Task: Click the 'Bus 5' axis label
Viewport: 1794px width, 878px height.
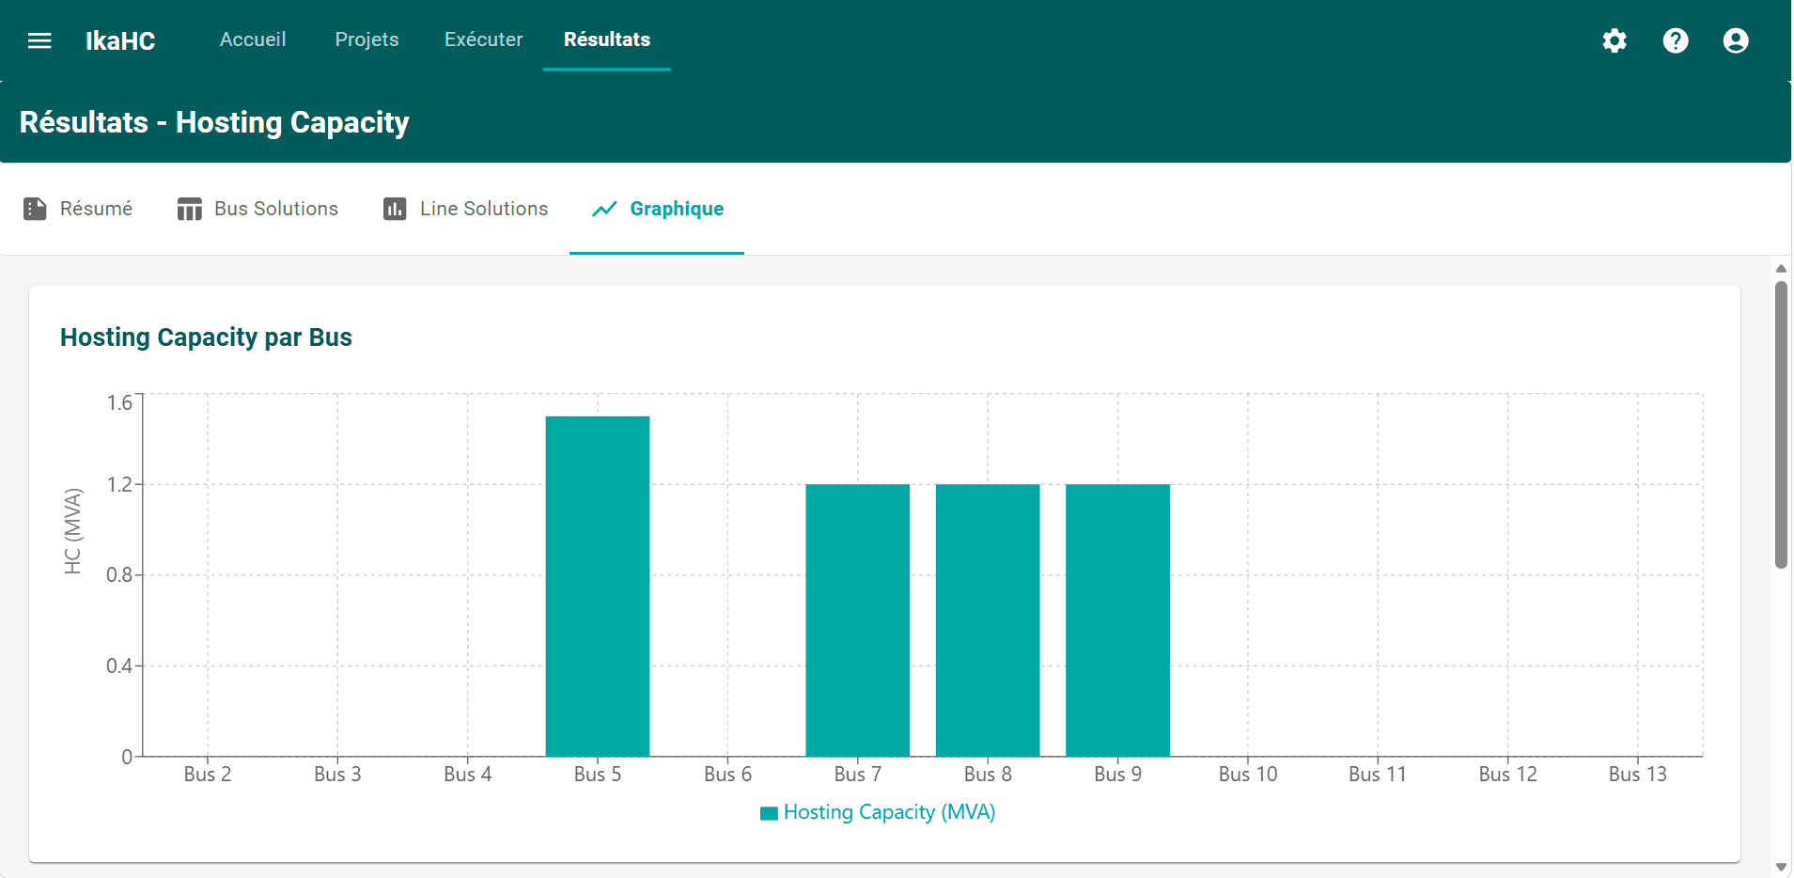Action: (x=598, y=775)
